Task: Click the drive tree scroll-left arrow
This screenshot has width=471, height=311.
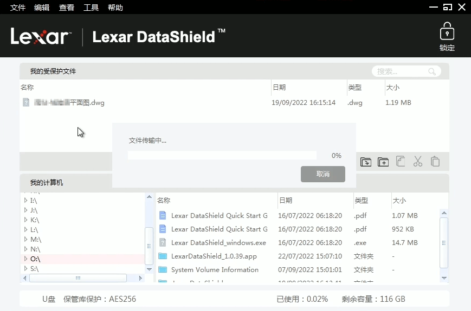Action: click(x=24, y=278)
